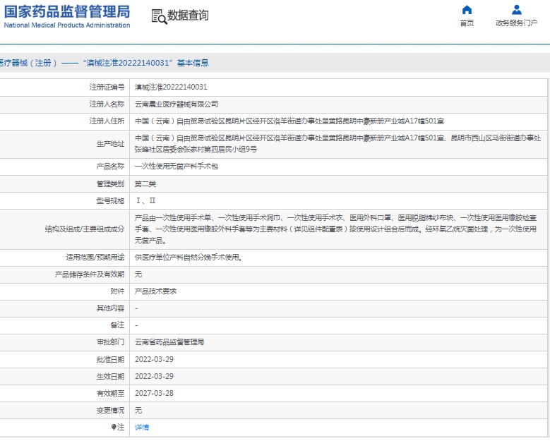
Task: Open 政务服务门户 user icon
Action: pyautogui.click(x=516, y=9)
